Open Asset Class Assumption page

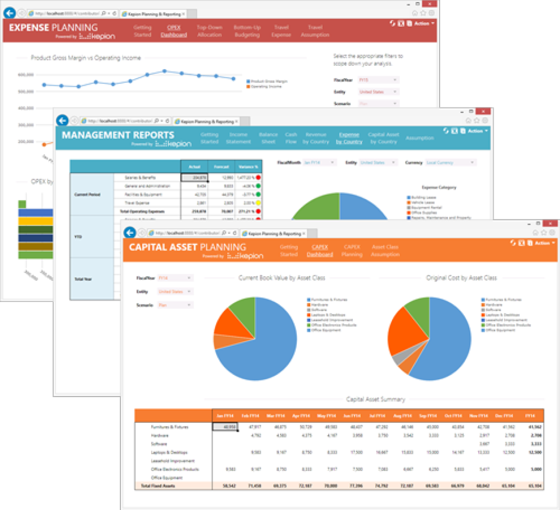(385, 251)
